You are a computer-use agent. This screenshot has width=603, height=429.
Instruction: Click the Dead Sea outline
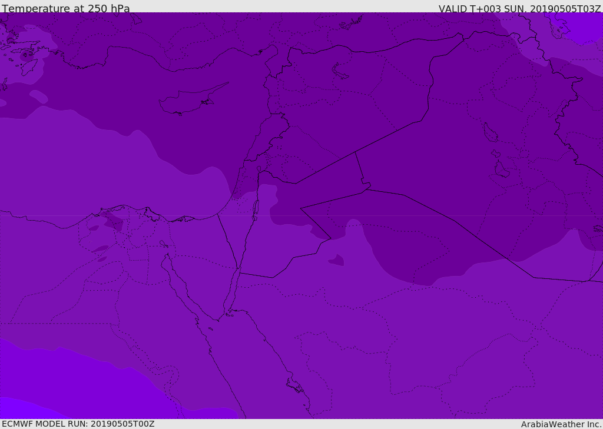[256, 208]
